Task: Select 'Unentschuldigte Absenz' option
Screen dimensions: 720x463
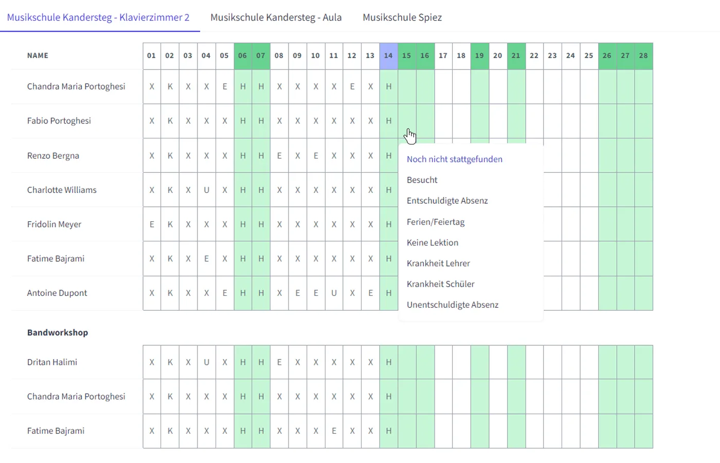Action: [452, 305]
